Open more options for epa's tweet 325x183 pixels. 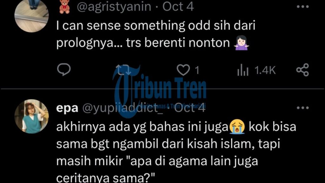click(x=303, y=108)
